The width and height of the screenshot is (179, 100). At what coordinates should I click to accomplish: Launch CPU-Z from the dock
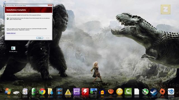(76, 91)
